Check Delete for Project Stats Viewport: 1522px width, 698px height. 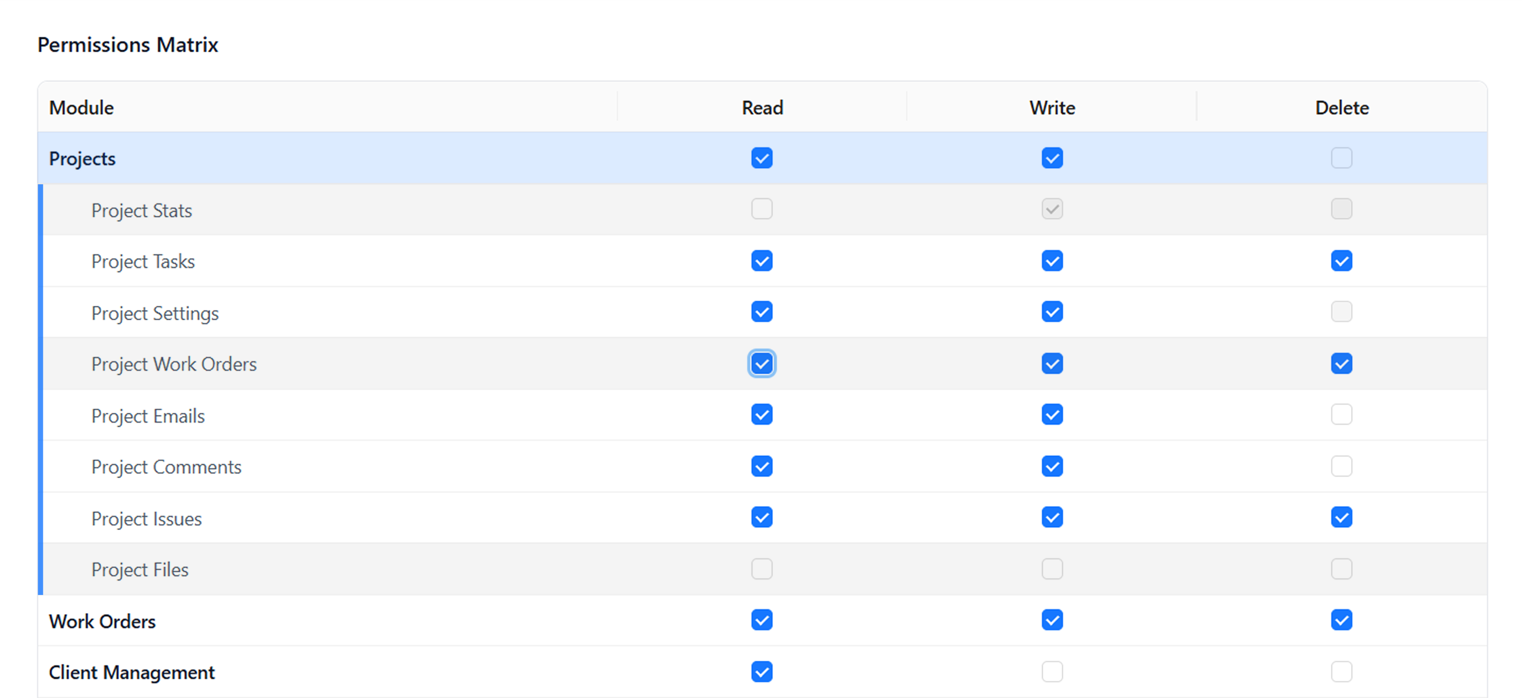click(1341, 209)
